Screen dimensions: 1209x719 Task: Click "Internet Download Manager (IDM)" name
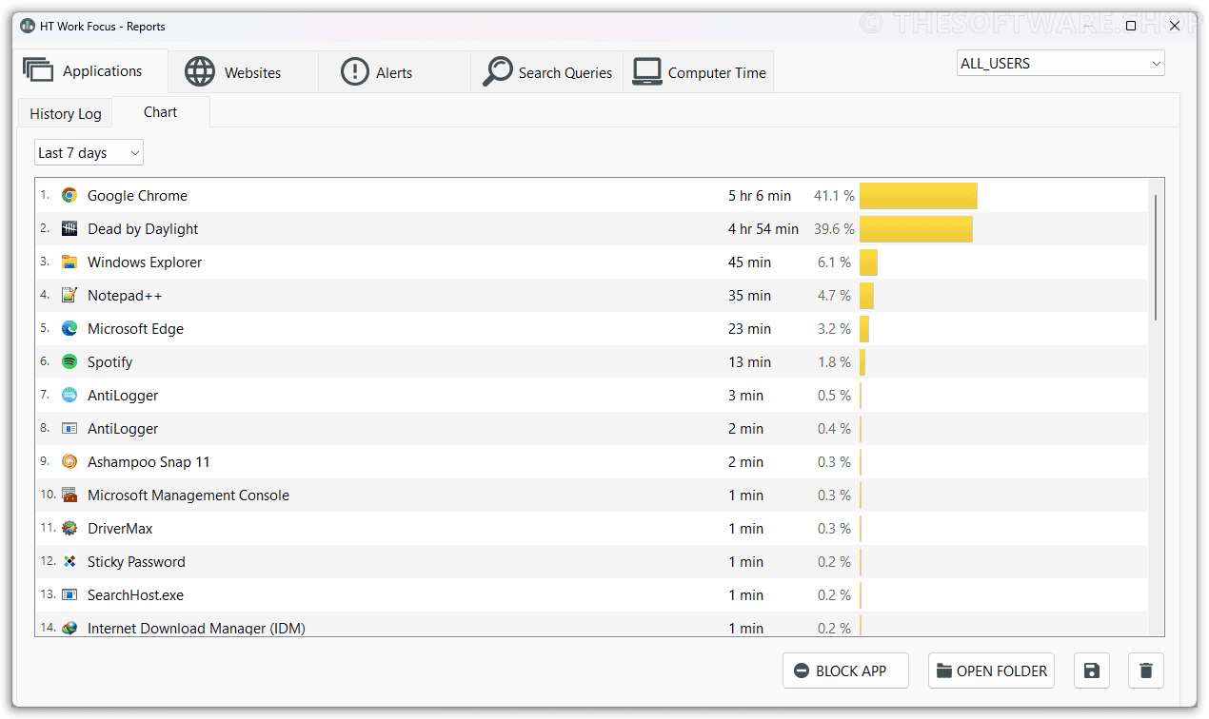click(x=196, y=629)
